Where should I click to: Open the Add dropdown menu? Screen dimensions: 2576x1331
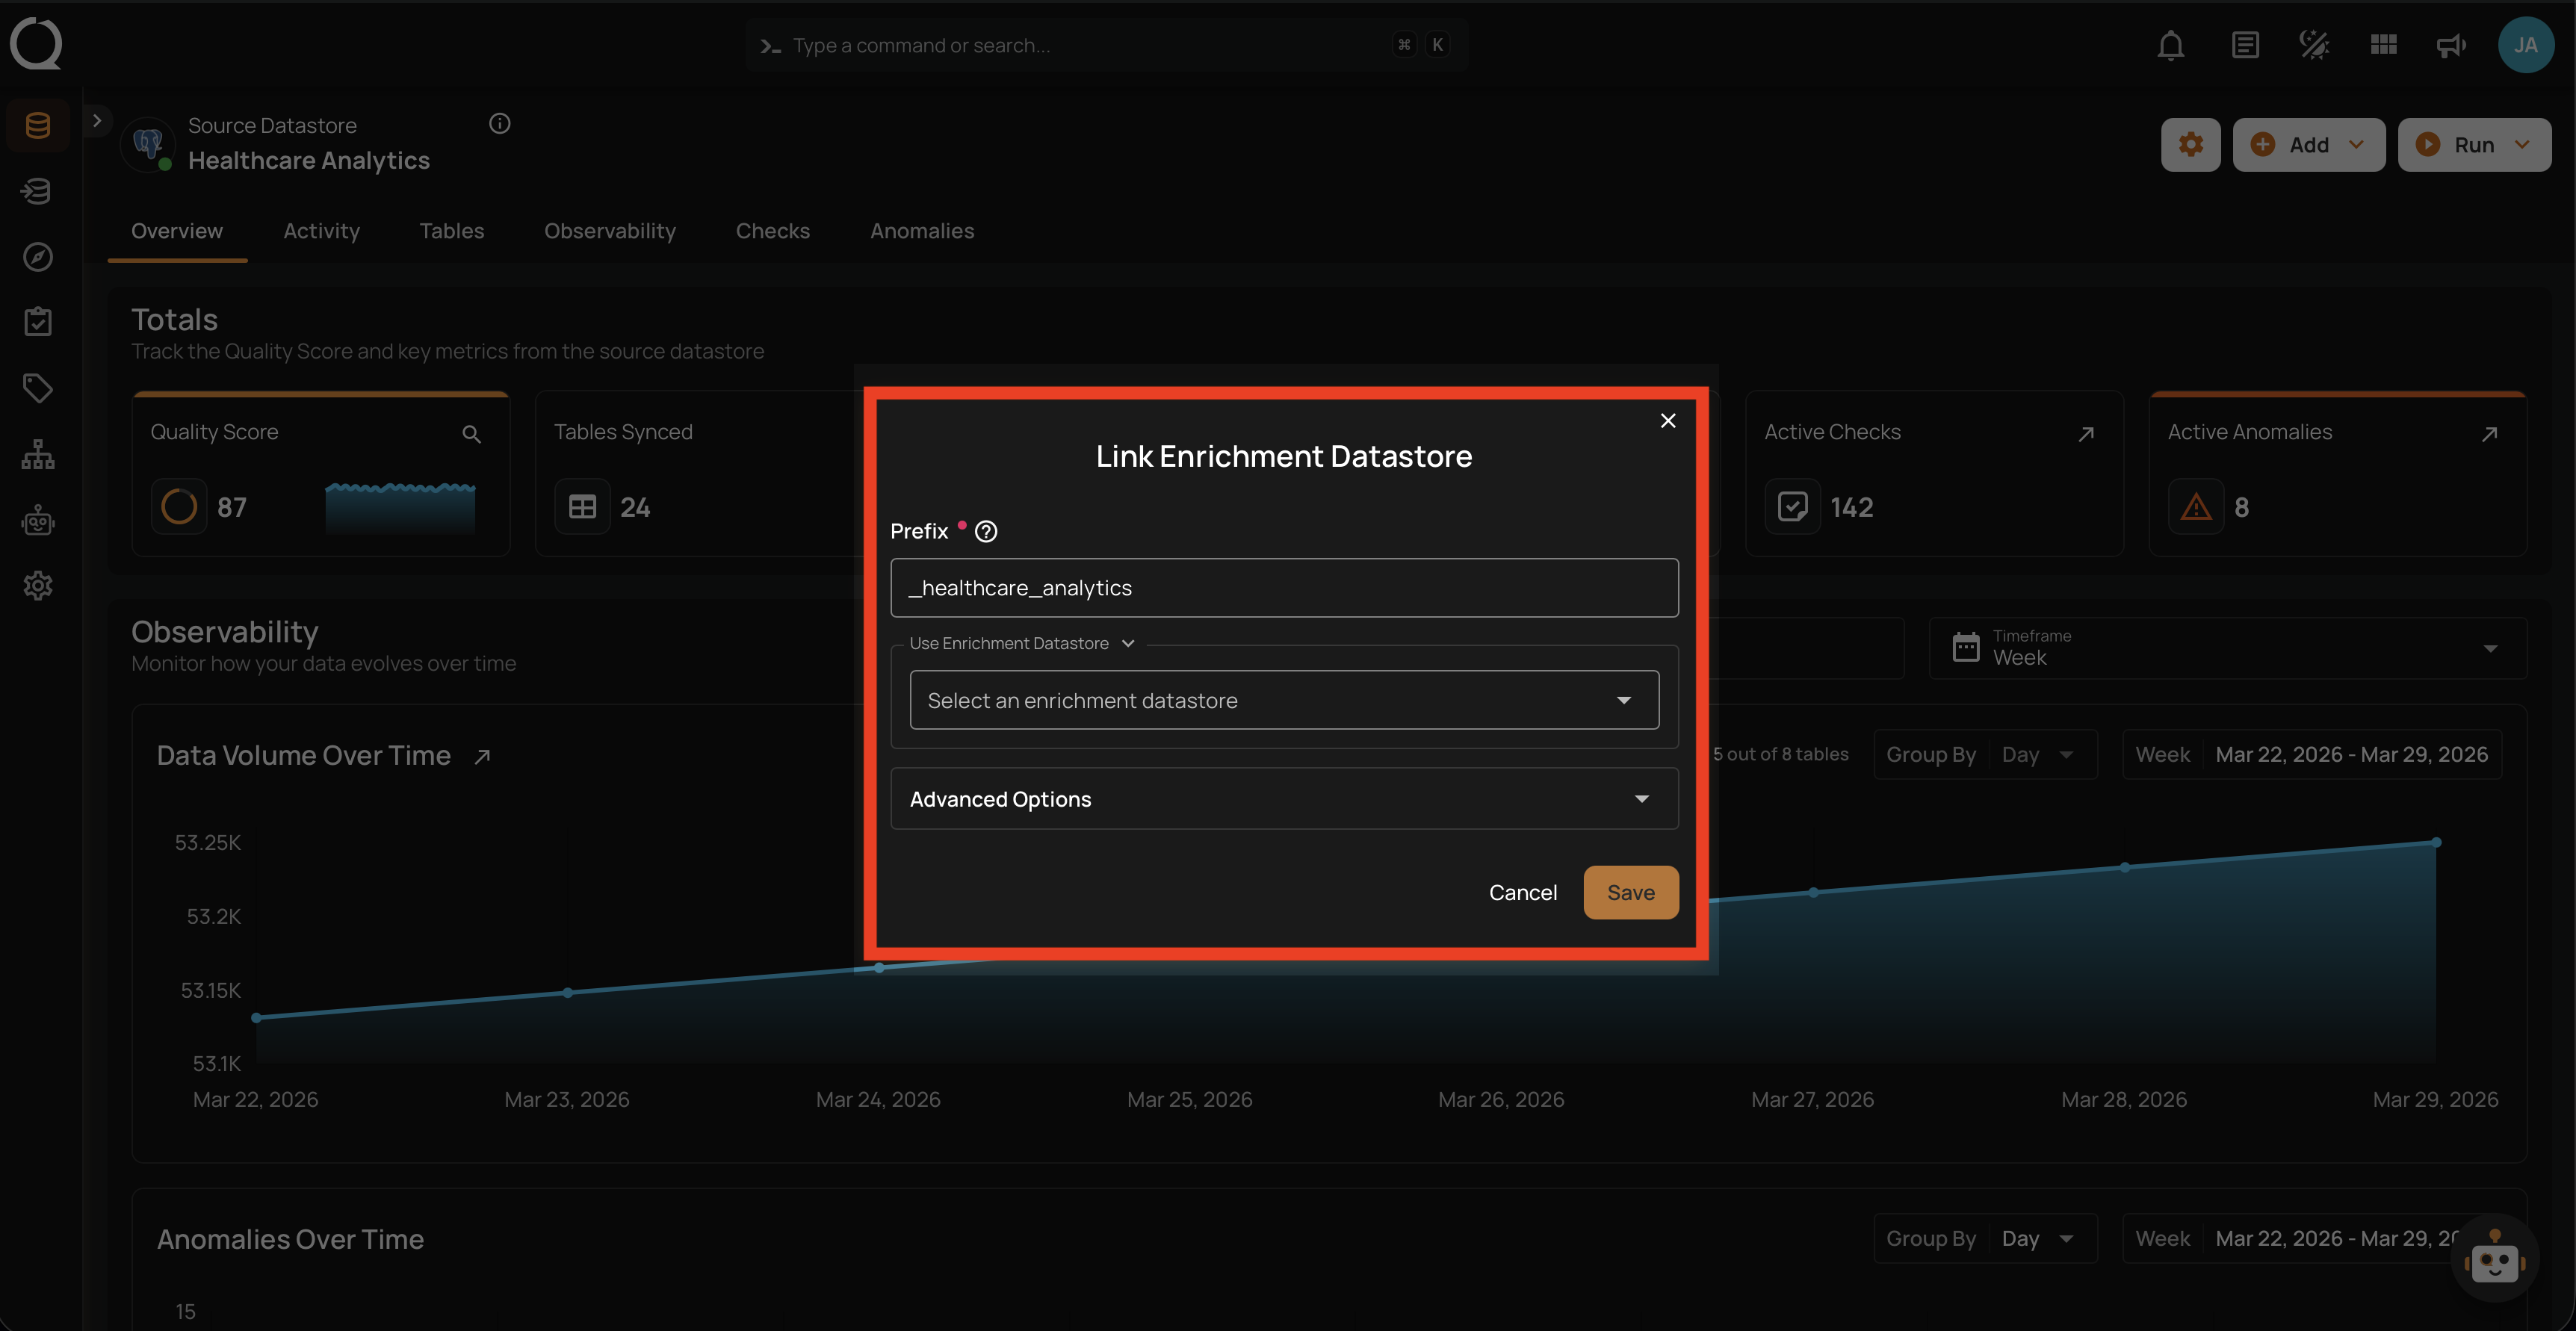click(2308, 145)
